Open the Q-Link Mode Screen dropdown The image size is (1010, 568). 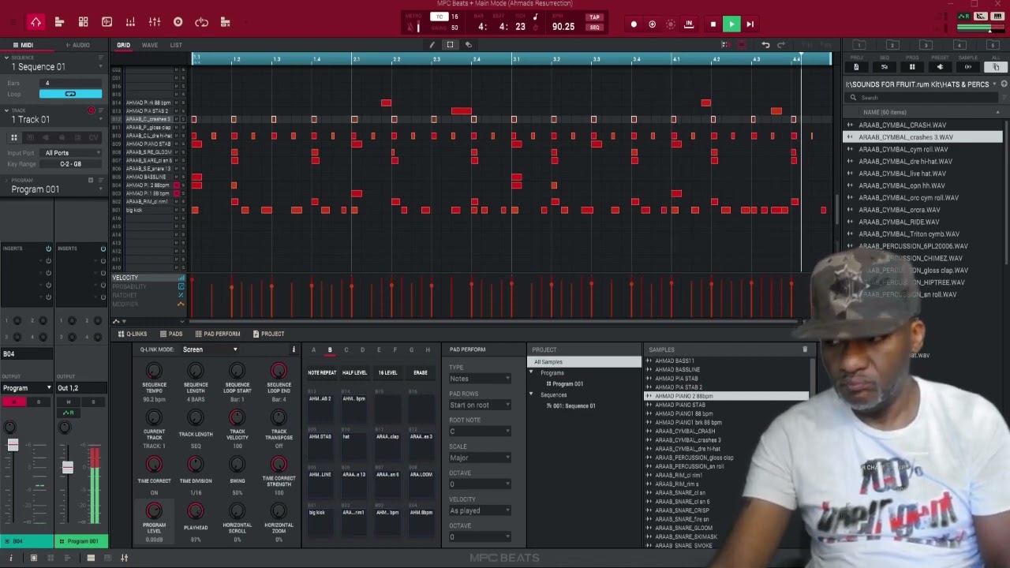point(211,349)
